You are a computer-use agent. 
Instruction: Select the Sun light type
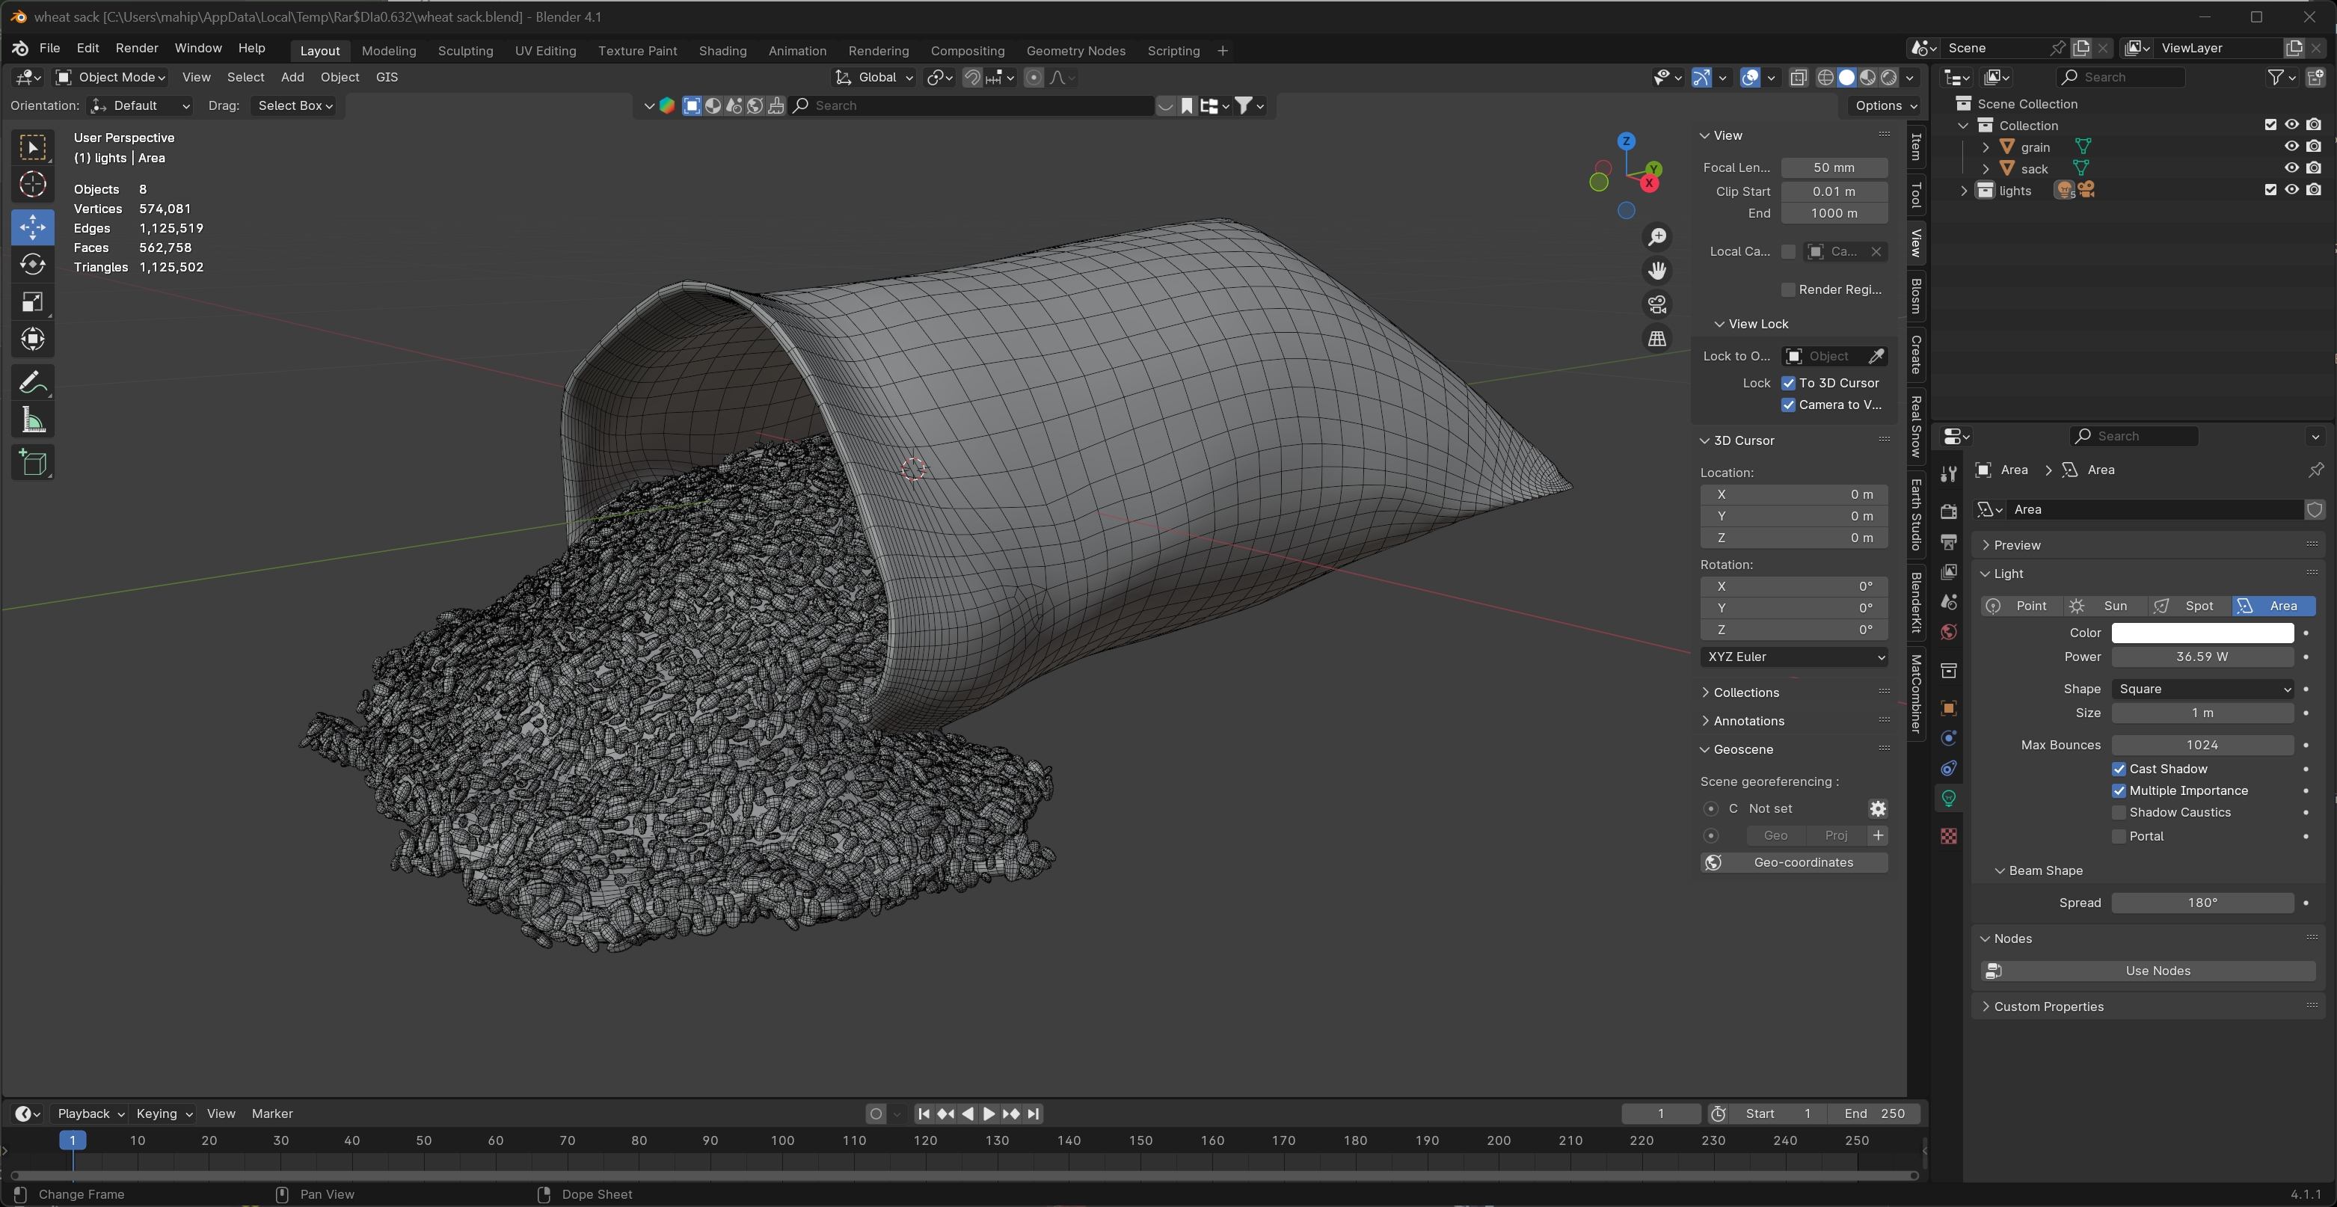coord(2106,606)
